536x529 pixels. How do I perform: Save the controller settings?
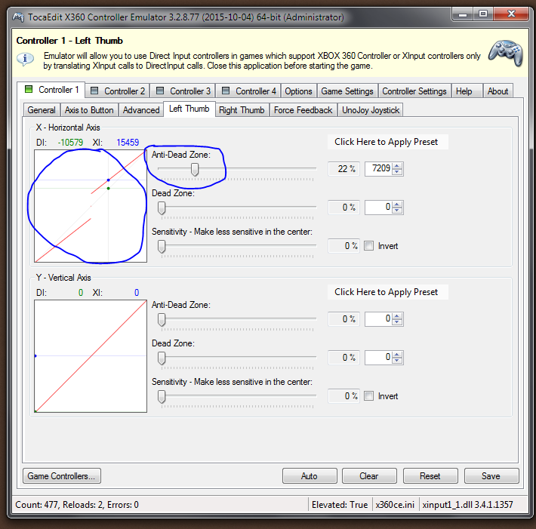click(x=491, y=475)
